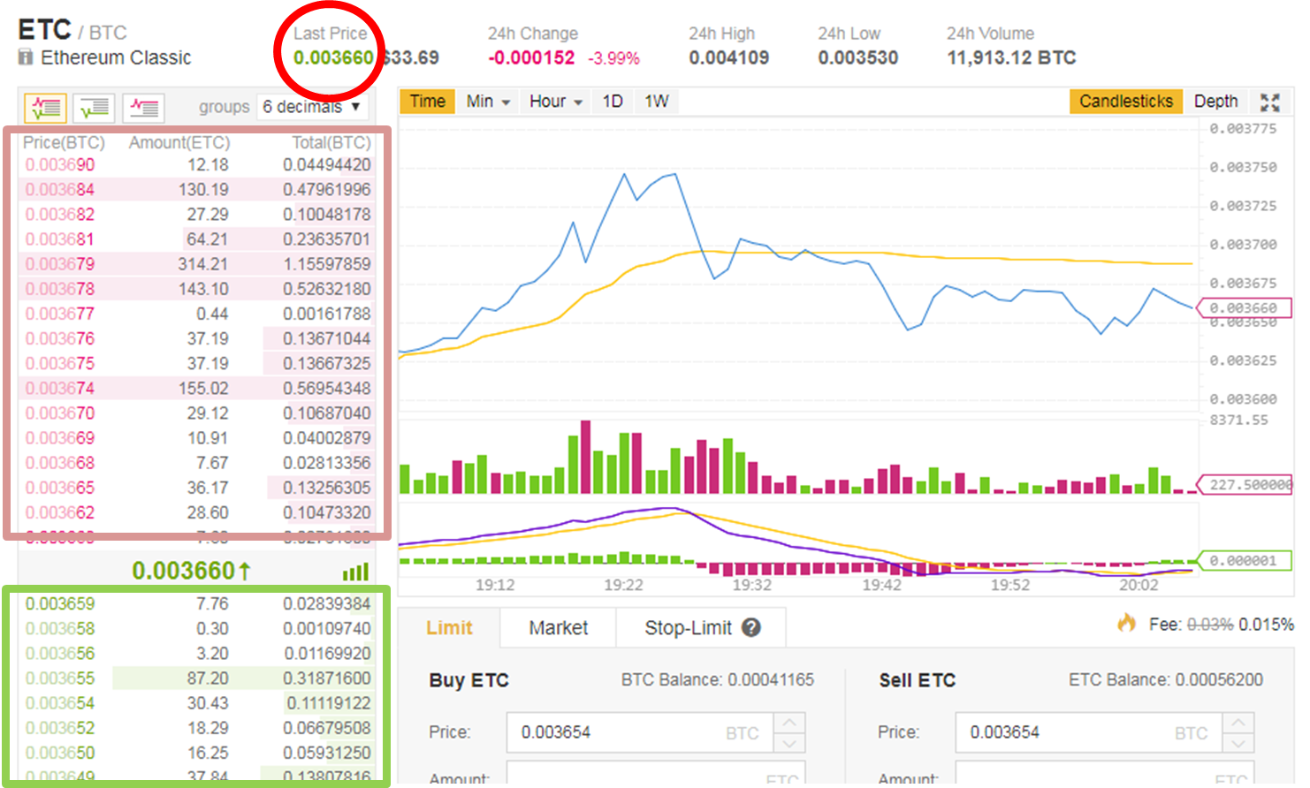Image resolution: width=1310 pixels, height=788 pixels.
Task: Select sell order priced 0.003681
Action: point(197,239)
